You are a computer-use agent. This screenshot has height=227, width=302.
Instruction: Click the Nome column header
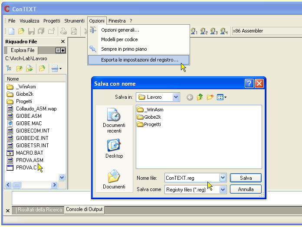(35, 79)
